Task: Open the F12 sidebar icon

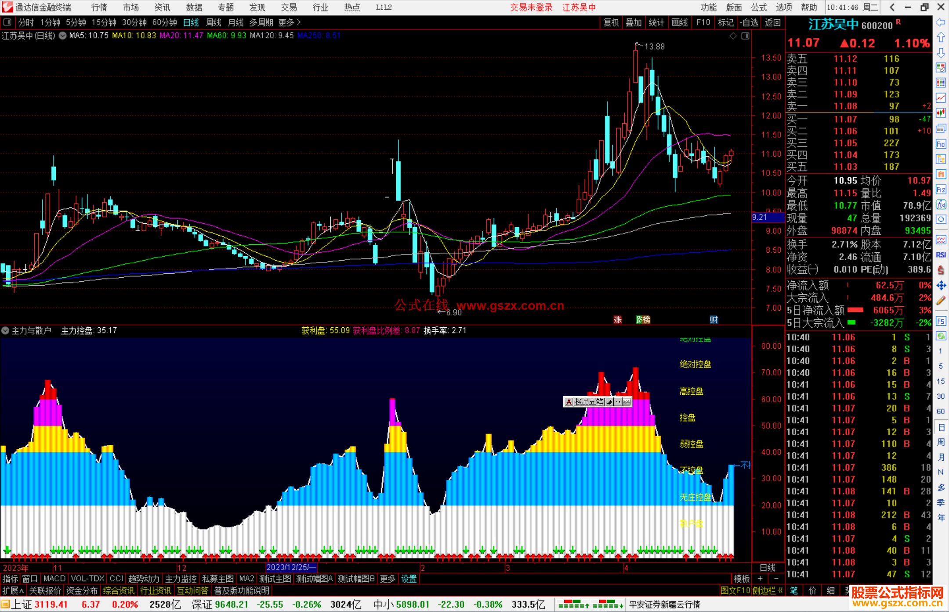Action: 941,190
